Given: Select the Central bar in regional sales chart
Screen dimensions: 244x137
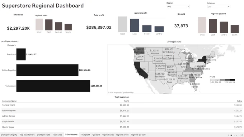Looking at the screenshot, I should [x=58, y=26].
